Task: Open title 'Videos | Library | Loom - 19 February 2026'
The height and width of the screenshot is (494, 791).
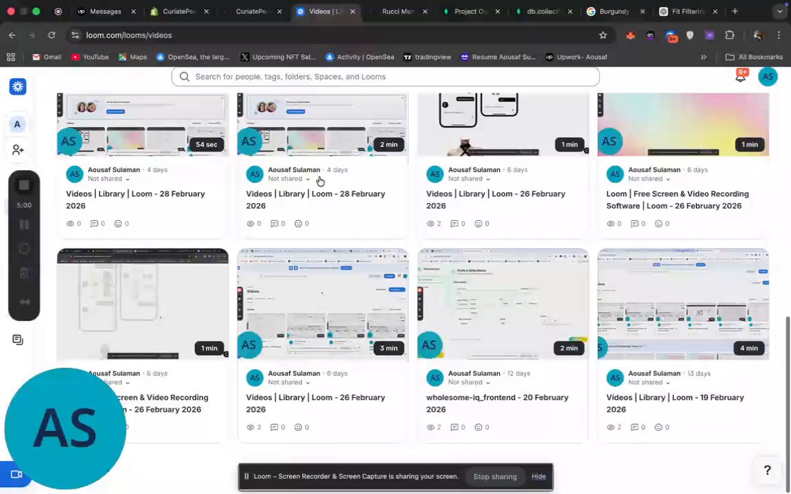Action: pos(675,403)
